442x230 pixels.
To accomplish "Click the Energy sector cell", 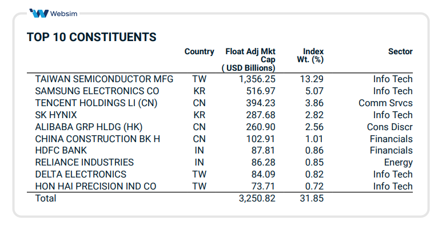I will [399, 163].
